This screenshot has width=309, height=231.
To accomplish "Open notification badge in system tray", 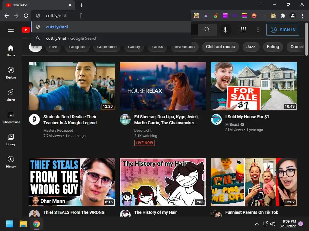I will point(301,224).
